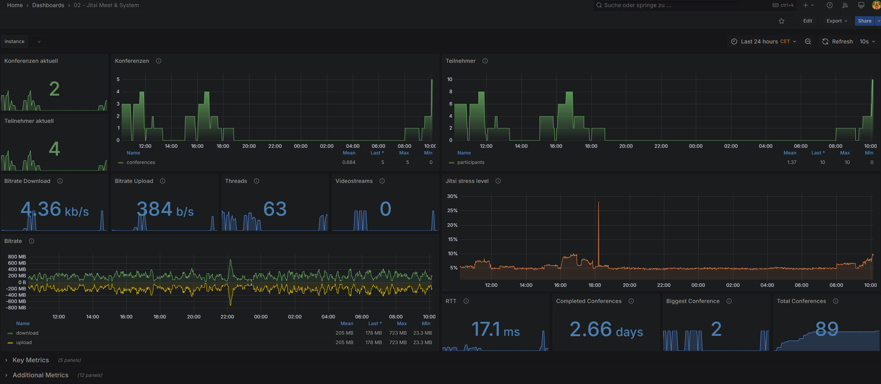Click the Edit button
881x384 pixels.
807,21
